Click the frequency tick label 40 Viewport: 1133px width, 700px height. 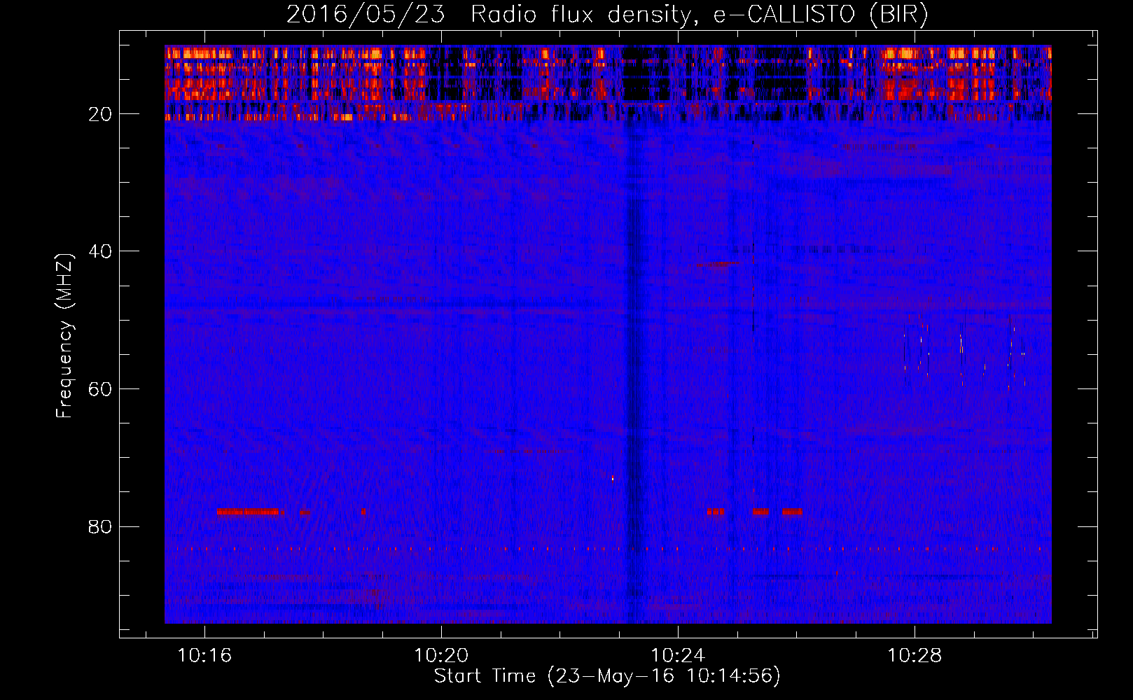(x=101, y=251)
